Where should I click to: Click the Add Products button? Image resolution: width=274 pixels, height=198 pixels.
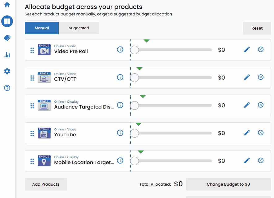pos(46,184)
